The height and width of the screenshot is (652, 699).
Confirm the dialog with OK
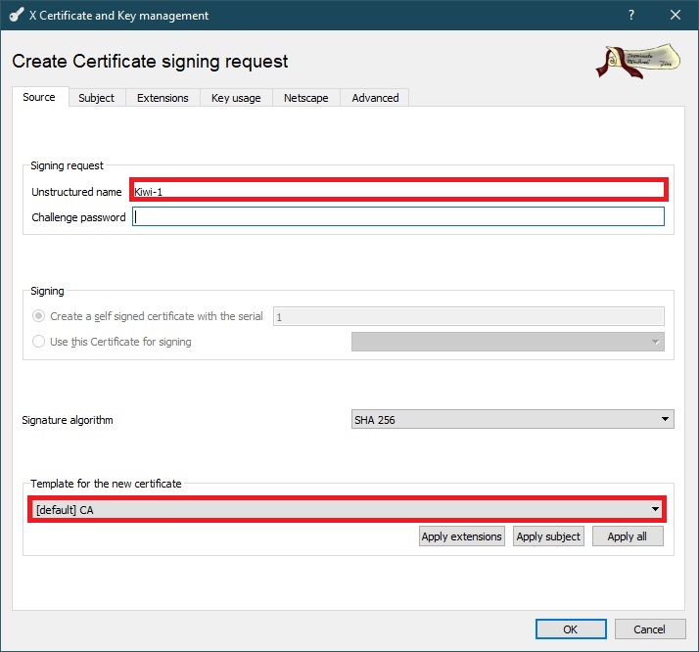pyautogui.click(x=570, y=629)
